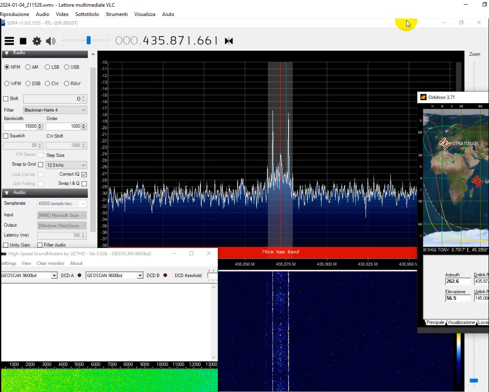The width and height of the screenshot is (489, 392).
Task: Open the 12.5 kHz step size dropdown
Action: 66,165
